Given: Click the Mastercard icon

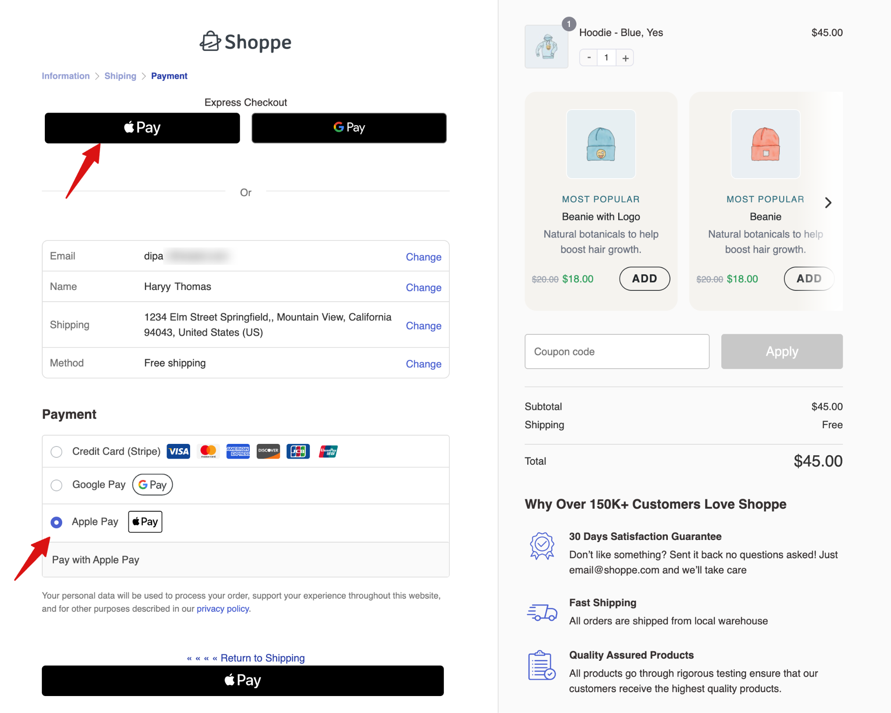Looking at the screenshot, I should pos(208,451).
